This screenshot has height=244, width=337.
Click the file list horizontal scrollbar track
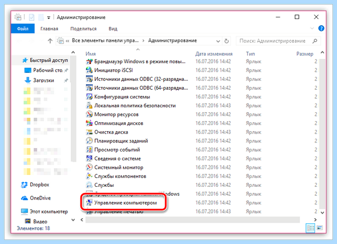(193, 220)
